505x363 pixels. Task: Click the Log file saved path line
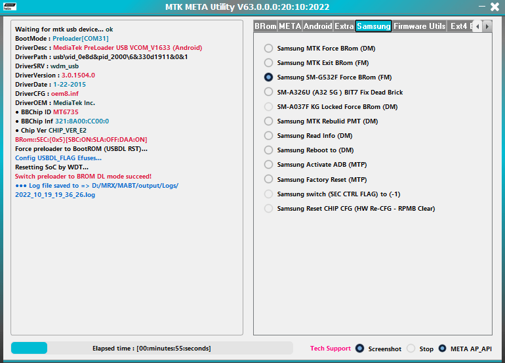96,186
